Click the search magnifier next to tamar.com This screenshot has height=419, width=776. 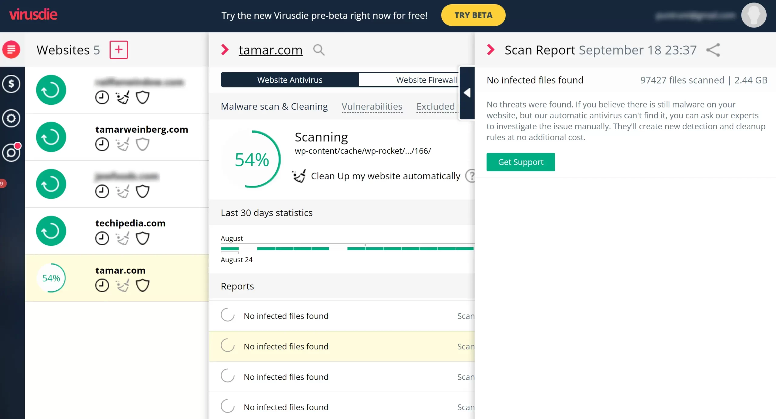[319, 50]
